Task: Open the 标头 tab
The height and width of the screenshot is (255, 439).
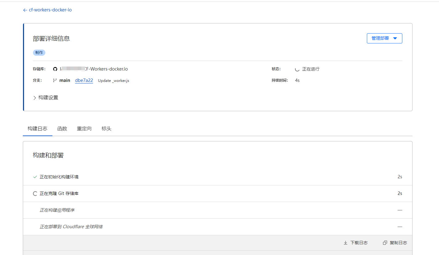Action: [x=106, y=129]
